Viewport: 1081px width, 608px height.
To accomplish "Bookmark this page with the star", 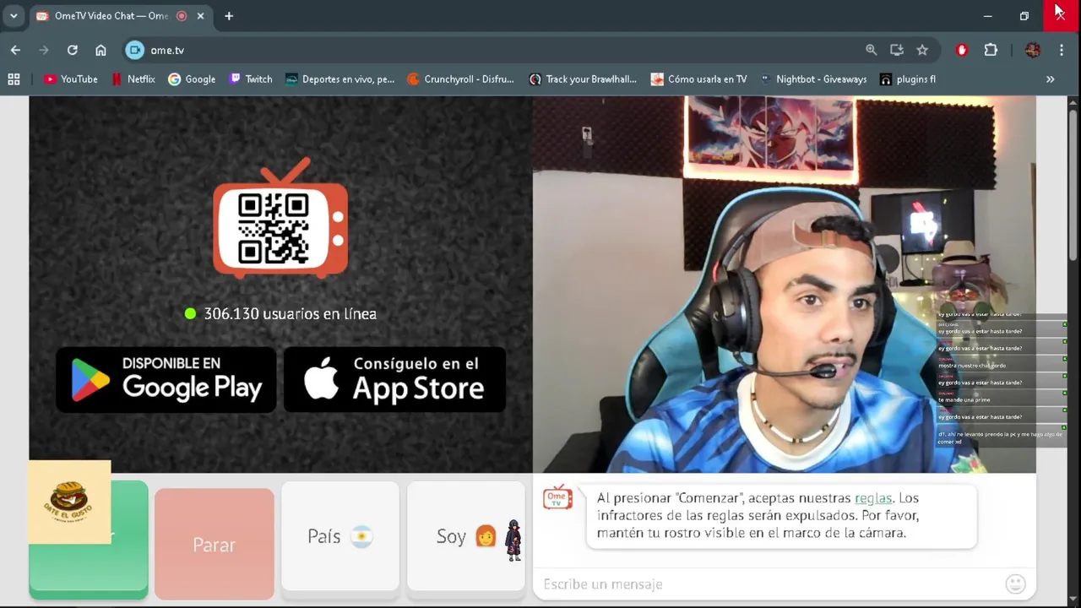I will [922, 50].
